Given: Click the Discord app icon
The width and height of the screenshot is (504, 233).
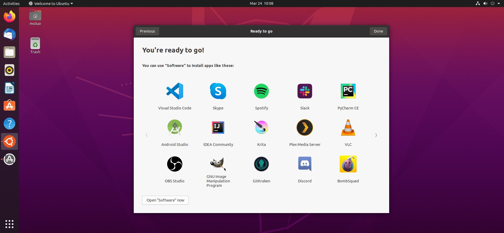Looking at the screenshot, I should 305,164.
